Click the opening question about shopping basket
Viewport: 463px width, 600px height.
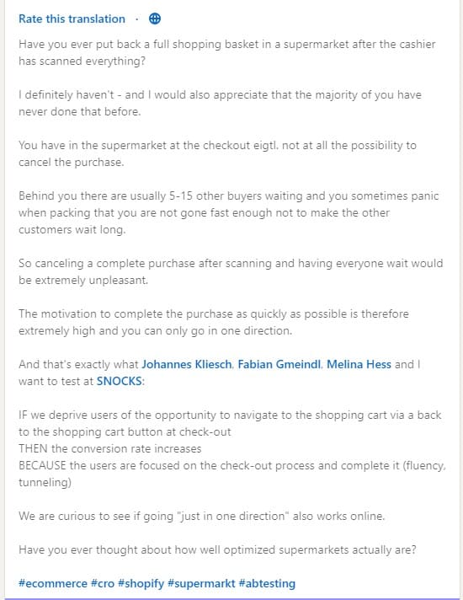tap(226, 52)
